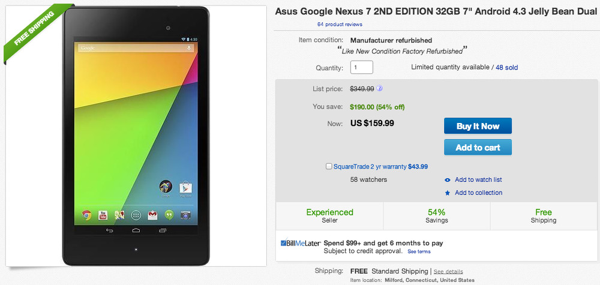
Task: Click the Camera icon on tablet dock
Action: pos(186,215)
